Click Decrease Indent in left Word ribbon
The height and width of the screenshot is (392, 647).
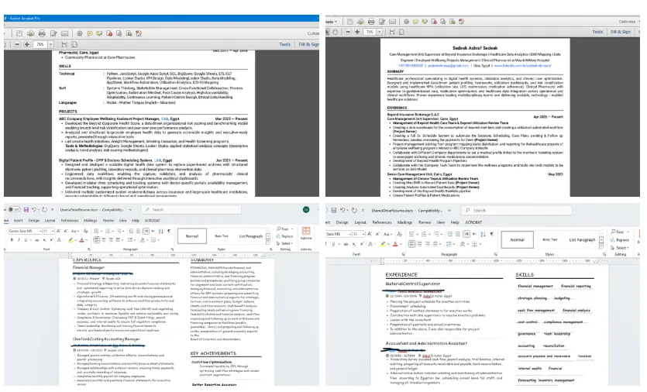tap(131, 231)
